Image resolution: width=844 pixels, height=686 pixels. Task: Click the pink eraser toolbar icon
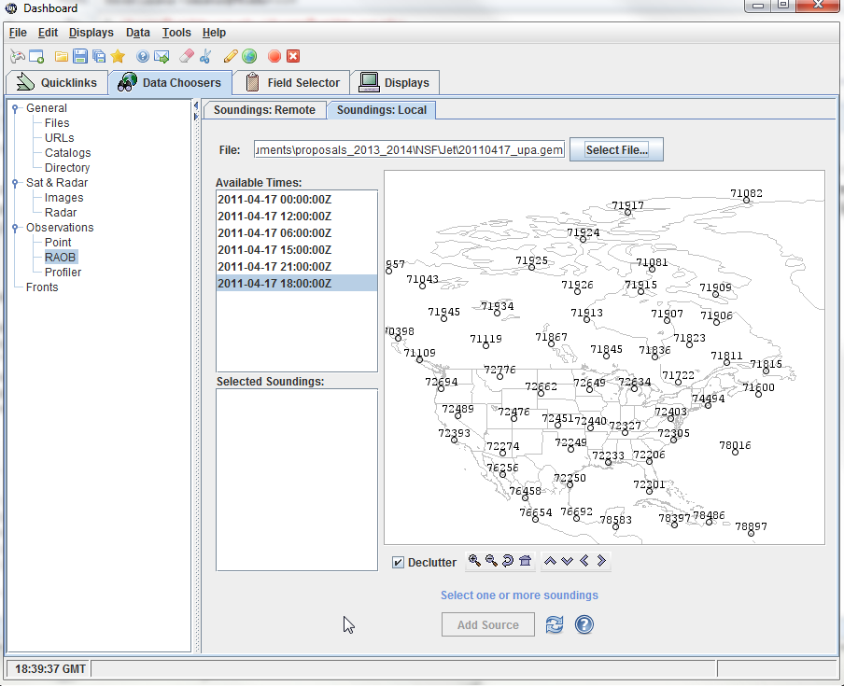pos(187,56)
